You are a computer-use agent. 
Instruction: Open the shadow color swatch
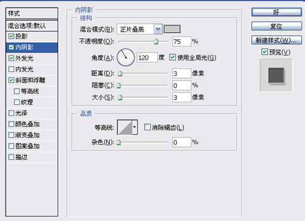point(172,29)
